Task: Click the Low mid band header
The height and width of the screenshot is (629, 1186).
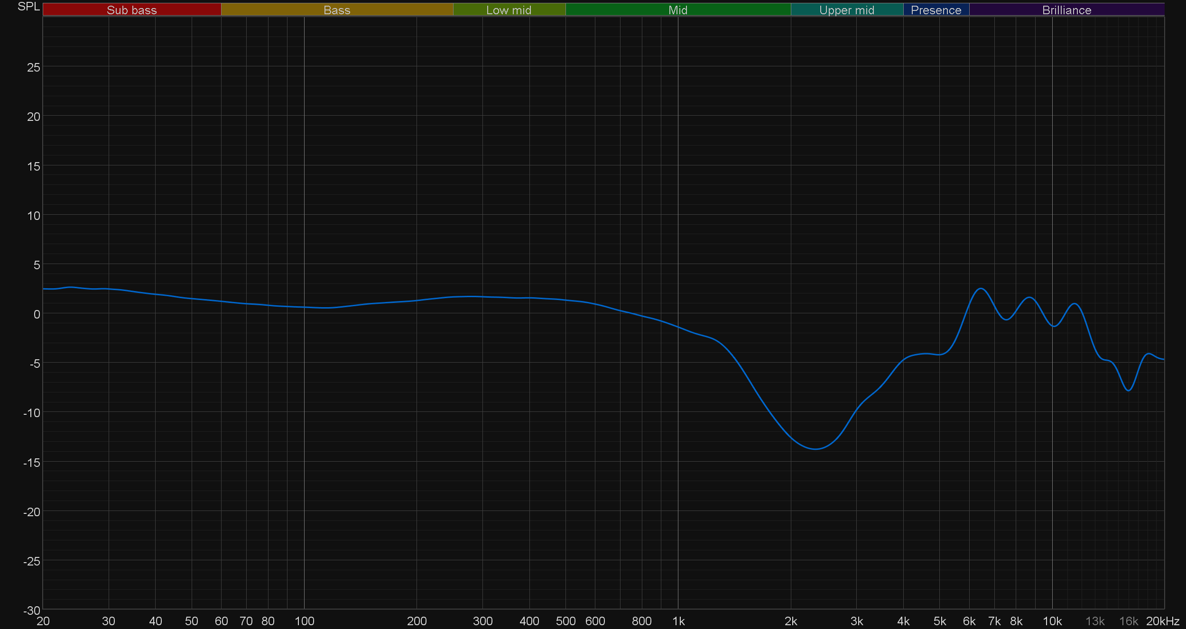Action: click(509, 9)
